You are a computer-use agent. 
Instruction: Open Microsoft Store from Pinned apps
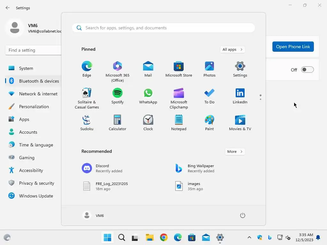(179, 69)
